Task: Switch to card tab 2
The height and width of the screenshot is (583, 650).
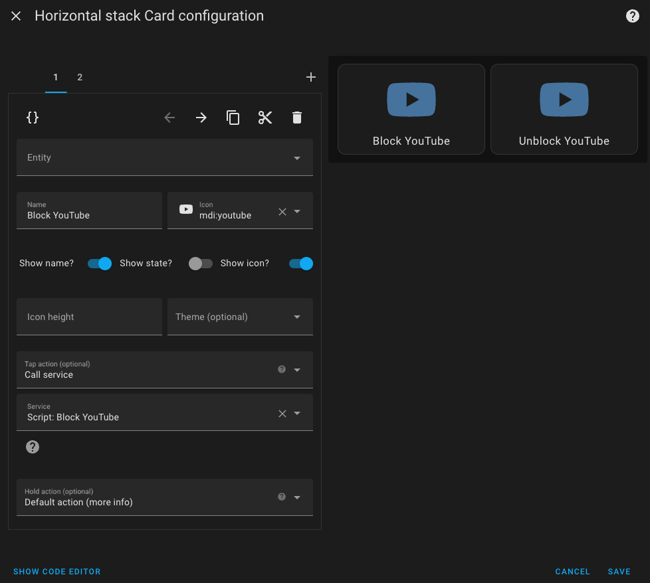Action: (x=80, y=77)
